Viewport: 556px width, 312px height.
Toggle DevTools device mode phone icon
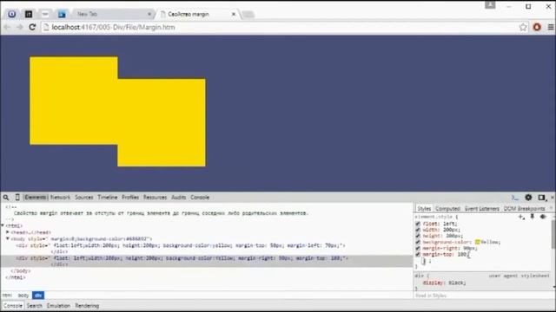17,198
